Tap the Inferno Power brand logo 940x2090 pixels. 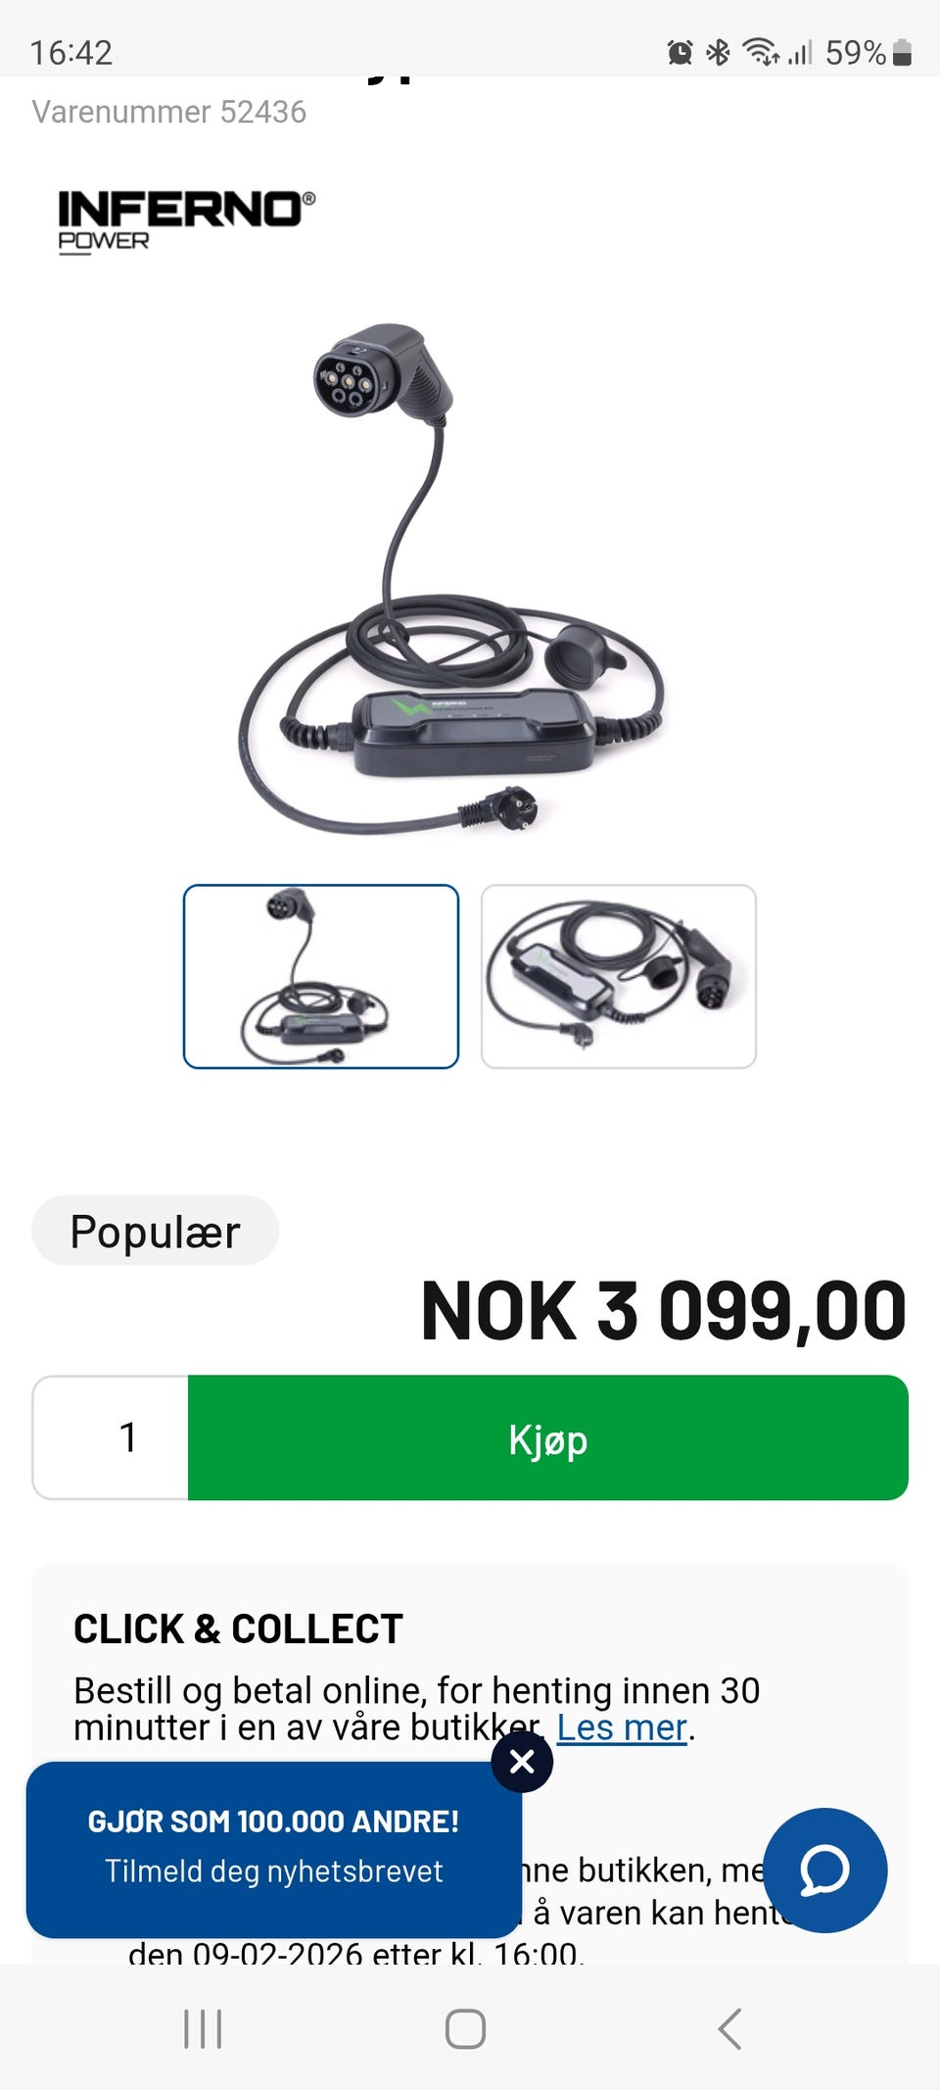186,222
